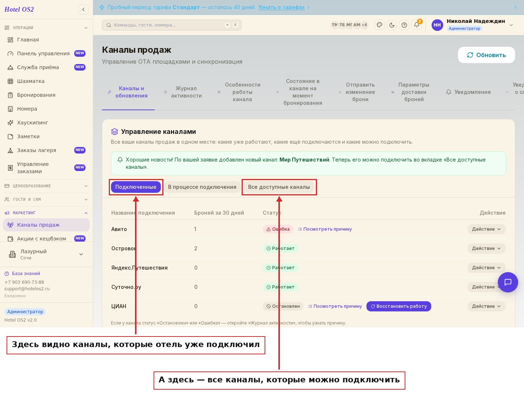
Task: Select the В процессе подключения filter
Action: pos(202,187)
